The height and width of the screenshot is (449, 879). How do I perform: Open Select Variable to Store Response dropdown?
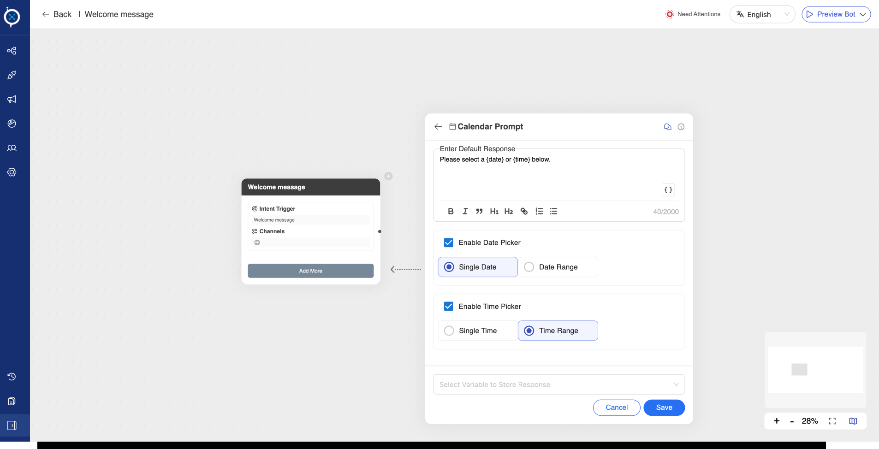559,384
